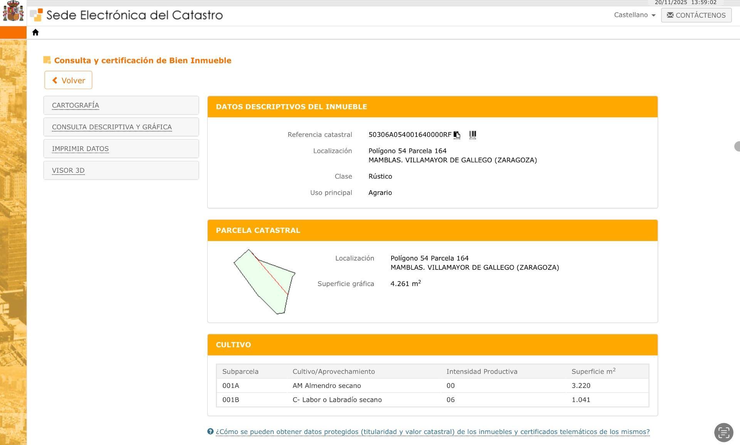Image resolution: width=740 pixels, height=445 pixels.
Task: Click the parcel shape map thumbnail
Action: tap(265, 282)
